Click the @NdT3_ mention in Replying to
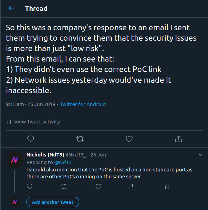208x210 pixels. (64, 162)
